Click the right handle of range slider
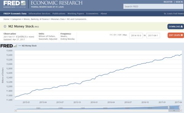 point(179,107)
